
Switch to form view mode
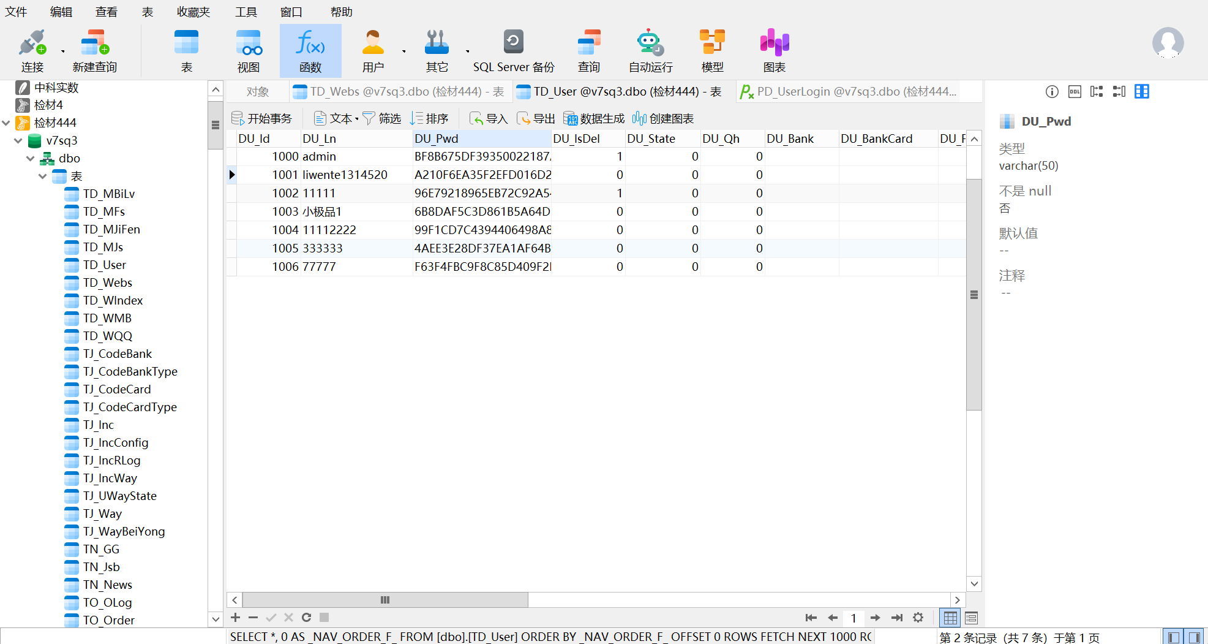(971, 618)
